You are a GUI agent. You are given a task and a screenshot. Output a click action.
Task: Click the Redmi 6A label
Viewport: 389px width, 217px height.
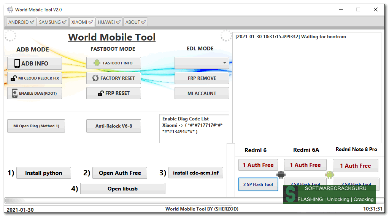[306, 150]
